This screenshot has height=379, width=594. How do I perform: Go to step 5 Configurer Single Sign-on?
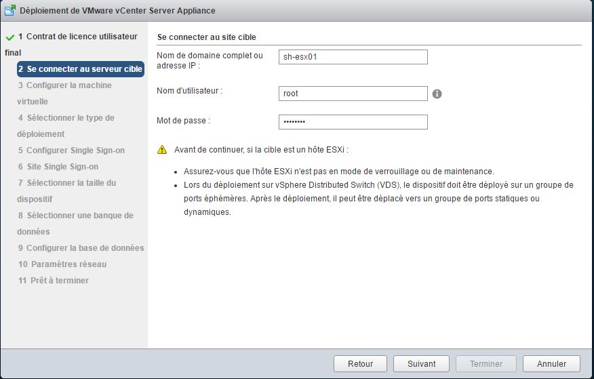click(x=71, y=151)
